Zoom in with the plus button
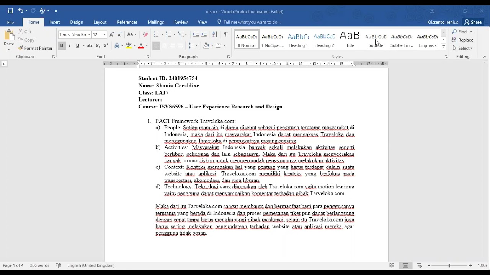This screenshot has width=490, height=275. (470, 265)
